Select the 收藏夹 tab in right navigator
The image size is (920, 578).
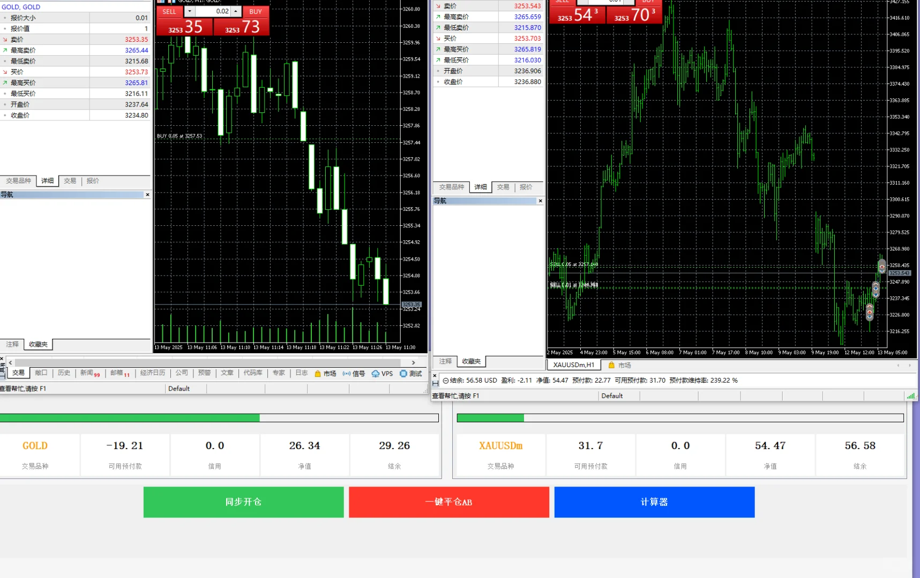pos(472,361)
